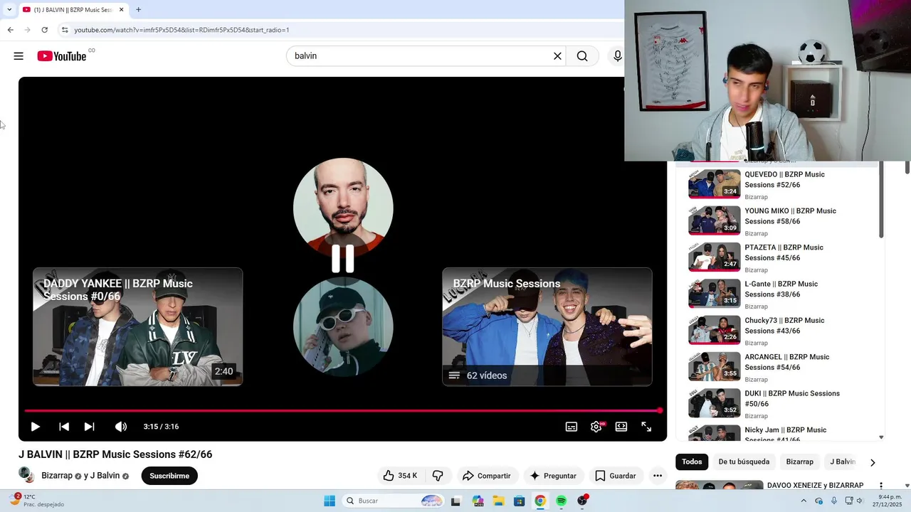This screenshot has height=512, width=911.
Task: Open the YouTube hamburger guide menu
Action: (19, 56)
